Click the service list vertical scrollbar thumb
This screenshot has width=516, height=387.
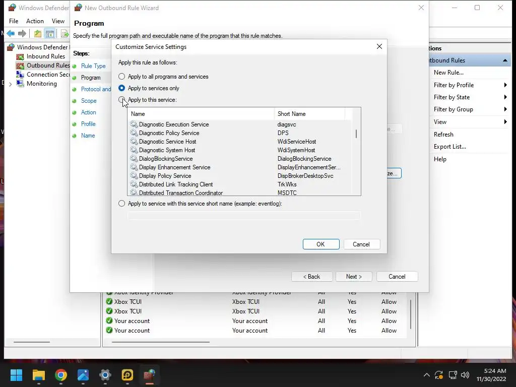click(x=356, y=134)
